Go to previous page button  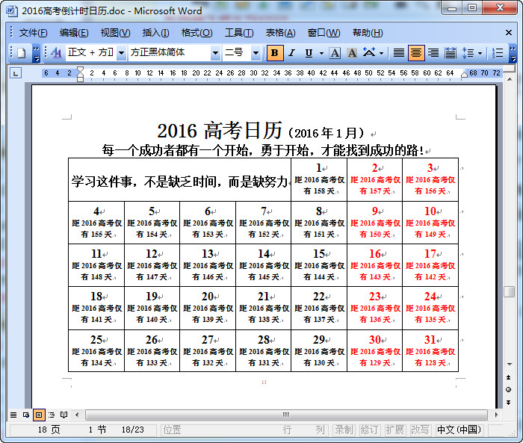coord(509,377)
